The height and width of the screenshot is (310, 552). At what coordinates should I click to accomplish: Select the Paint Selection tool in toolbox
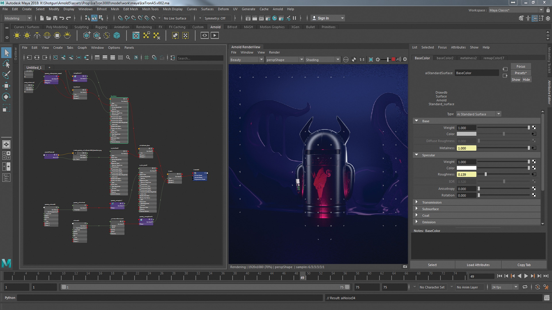click(x=6, y=75)
